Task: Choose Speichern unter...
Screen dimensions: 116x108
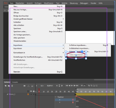Action: pyautogui.click(x=37, y=32)
